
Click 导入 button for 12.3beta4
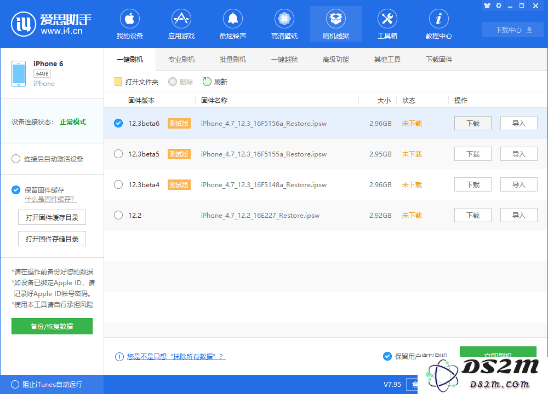pos(518,184)
